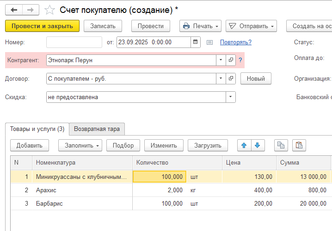
Task: Switch to the Товары и услуги tab
Action: click(37, 129)
